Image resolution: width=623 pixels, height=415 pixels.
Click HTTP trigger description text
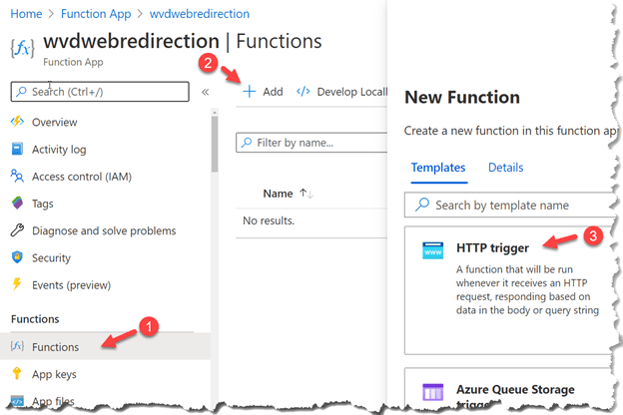[x=527, y=289]
